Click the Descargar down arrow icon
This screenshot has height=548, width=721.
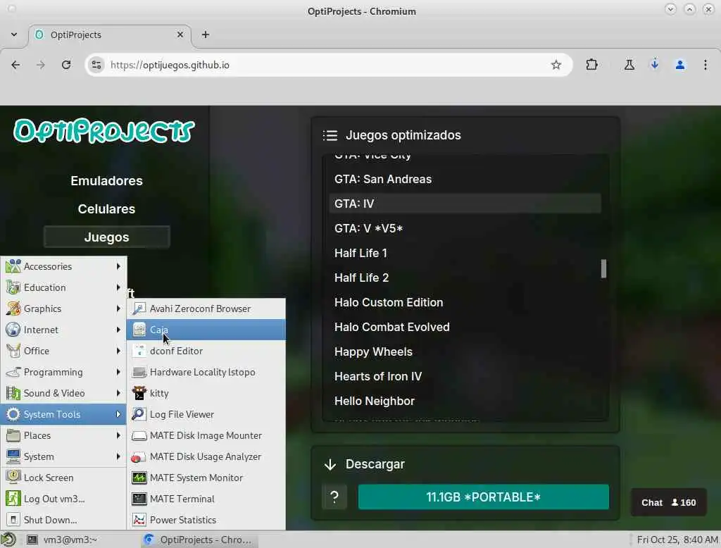[x=330, y=464]
